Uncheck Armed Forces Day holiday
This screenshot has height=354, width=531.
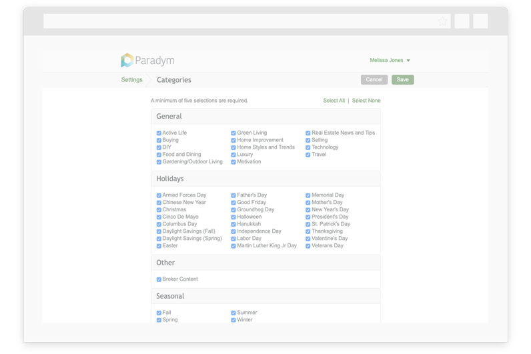pyautogui.click(x=159, y=195)
